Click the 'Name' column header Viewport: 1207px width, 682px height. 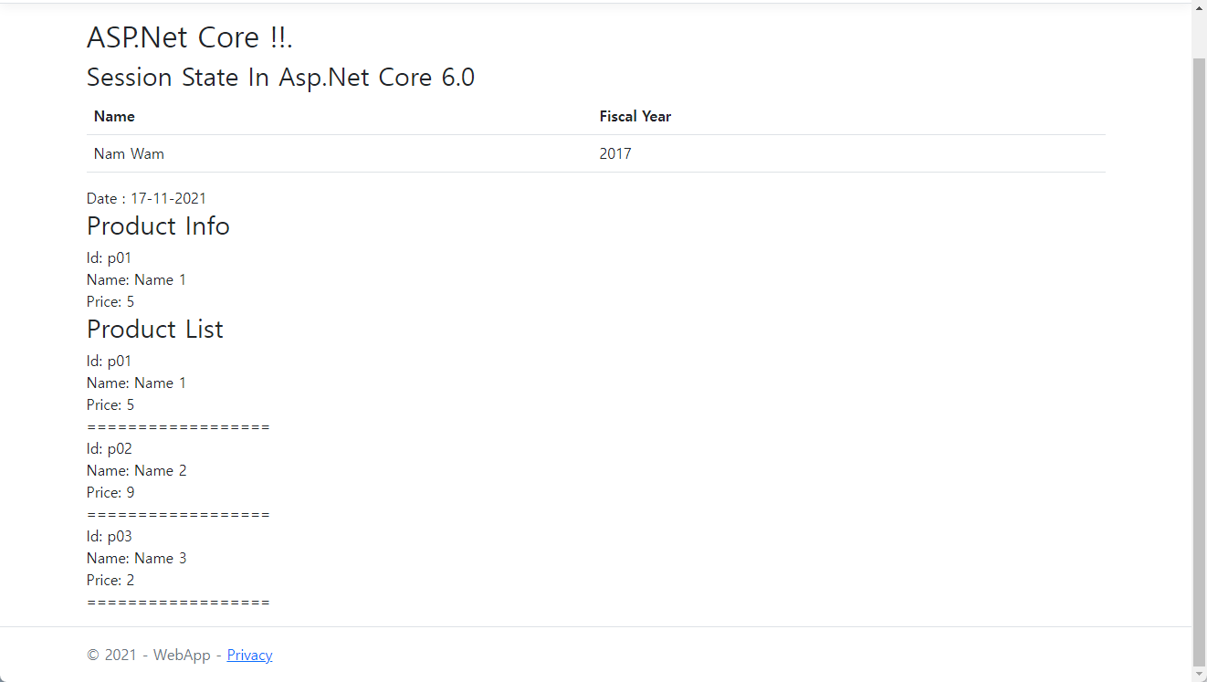114,116
